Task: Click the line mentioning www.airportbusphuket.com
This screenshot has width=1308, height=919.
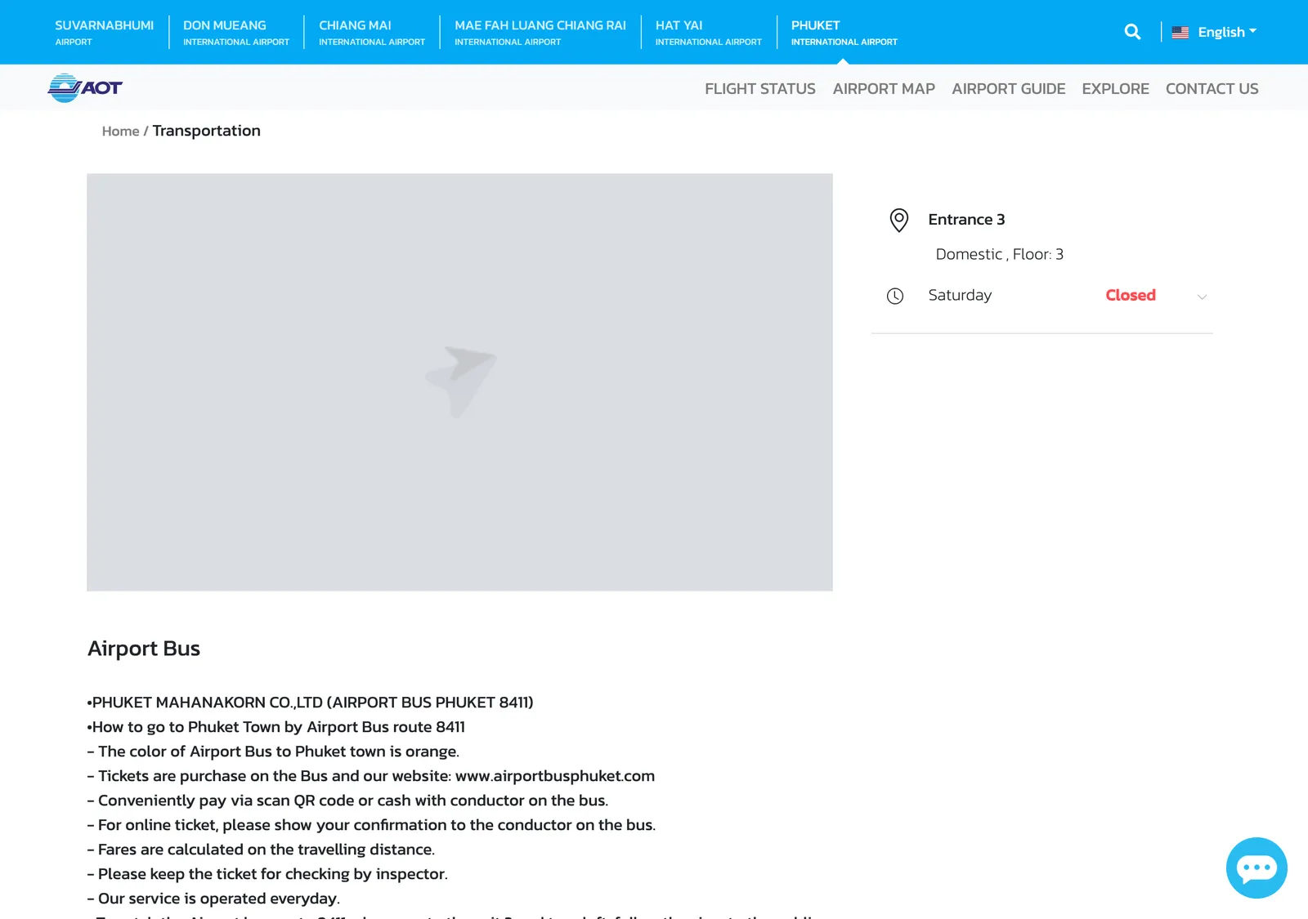Action: click(370, 776)
